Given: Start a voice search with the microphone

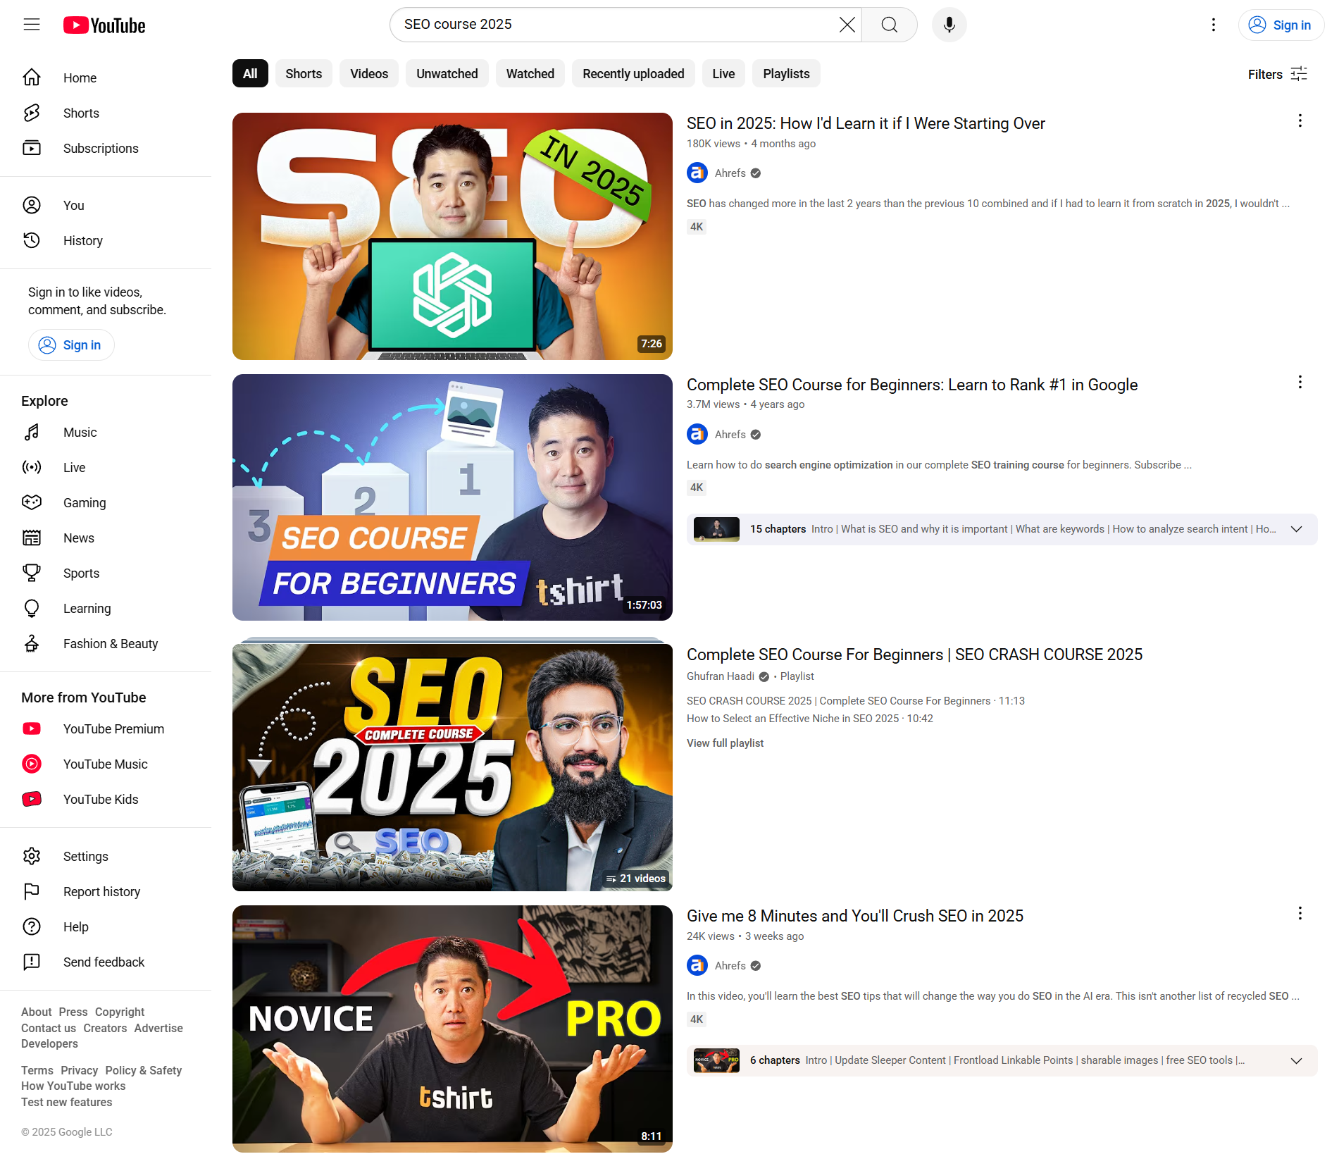Looking at the screenshot, I should [x=949, y=25].
